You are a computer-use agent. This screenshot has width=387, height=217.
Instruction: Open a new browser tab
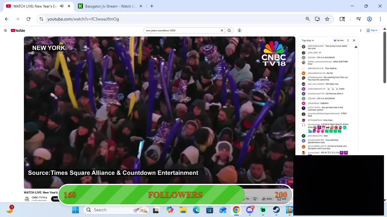point(152,6)
